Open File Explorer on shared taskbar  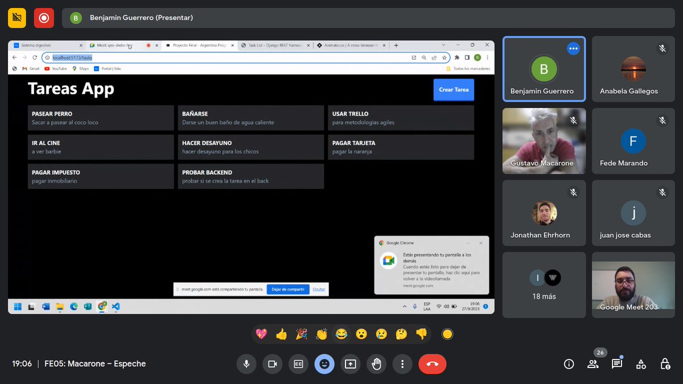[x=60, y=306]
